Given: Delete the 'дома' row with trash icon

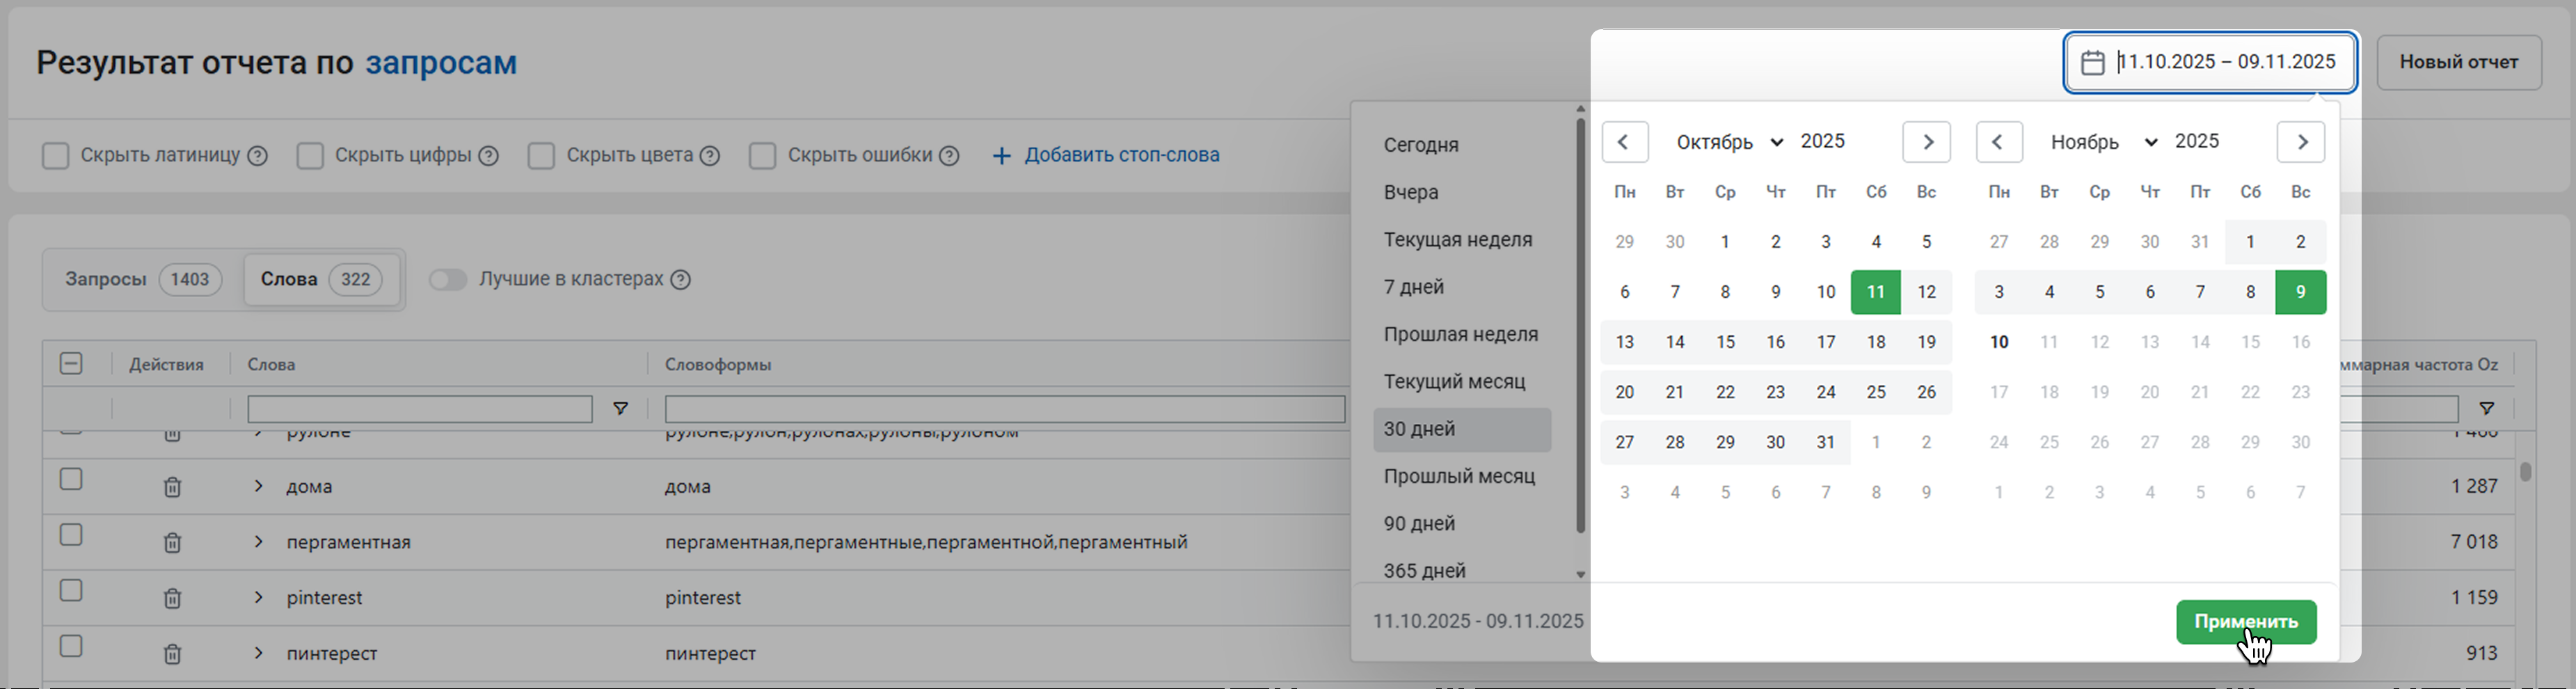Looking at the screenshot, I should [172, 487].
